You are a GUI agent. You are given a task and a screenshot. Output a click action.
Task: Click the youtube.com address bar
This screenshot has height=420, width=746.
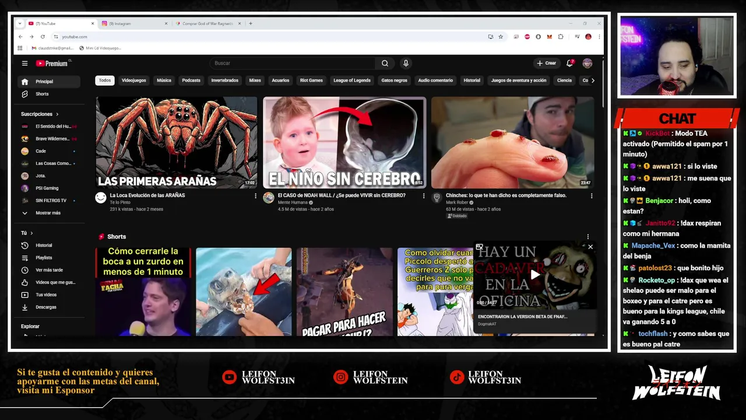(268, 37)
